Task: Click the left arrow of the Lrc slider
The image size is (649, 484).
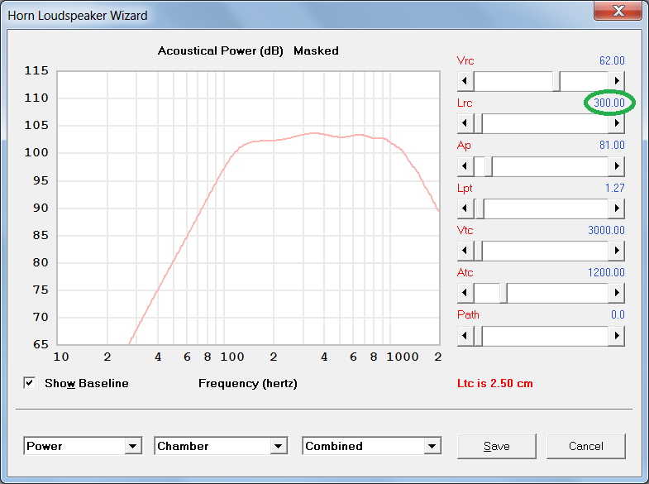Action: (465, 123)
